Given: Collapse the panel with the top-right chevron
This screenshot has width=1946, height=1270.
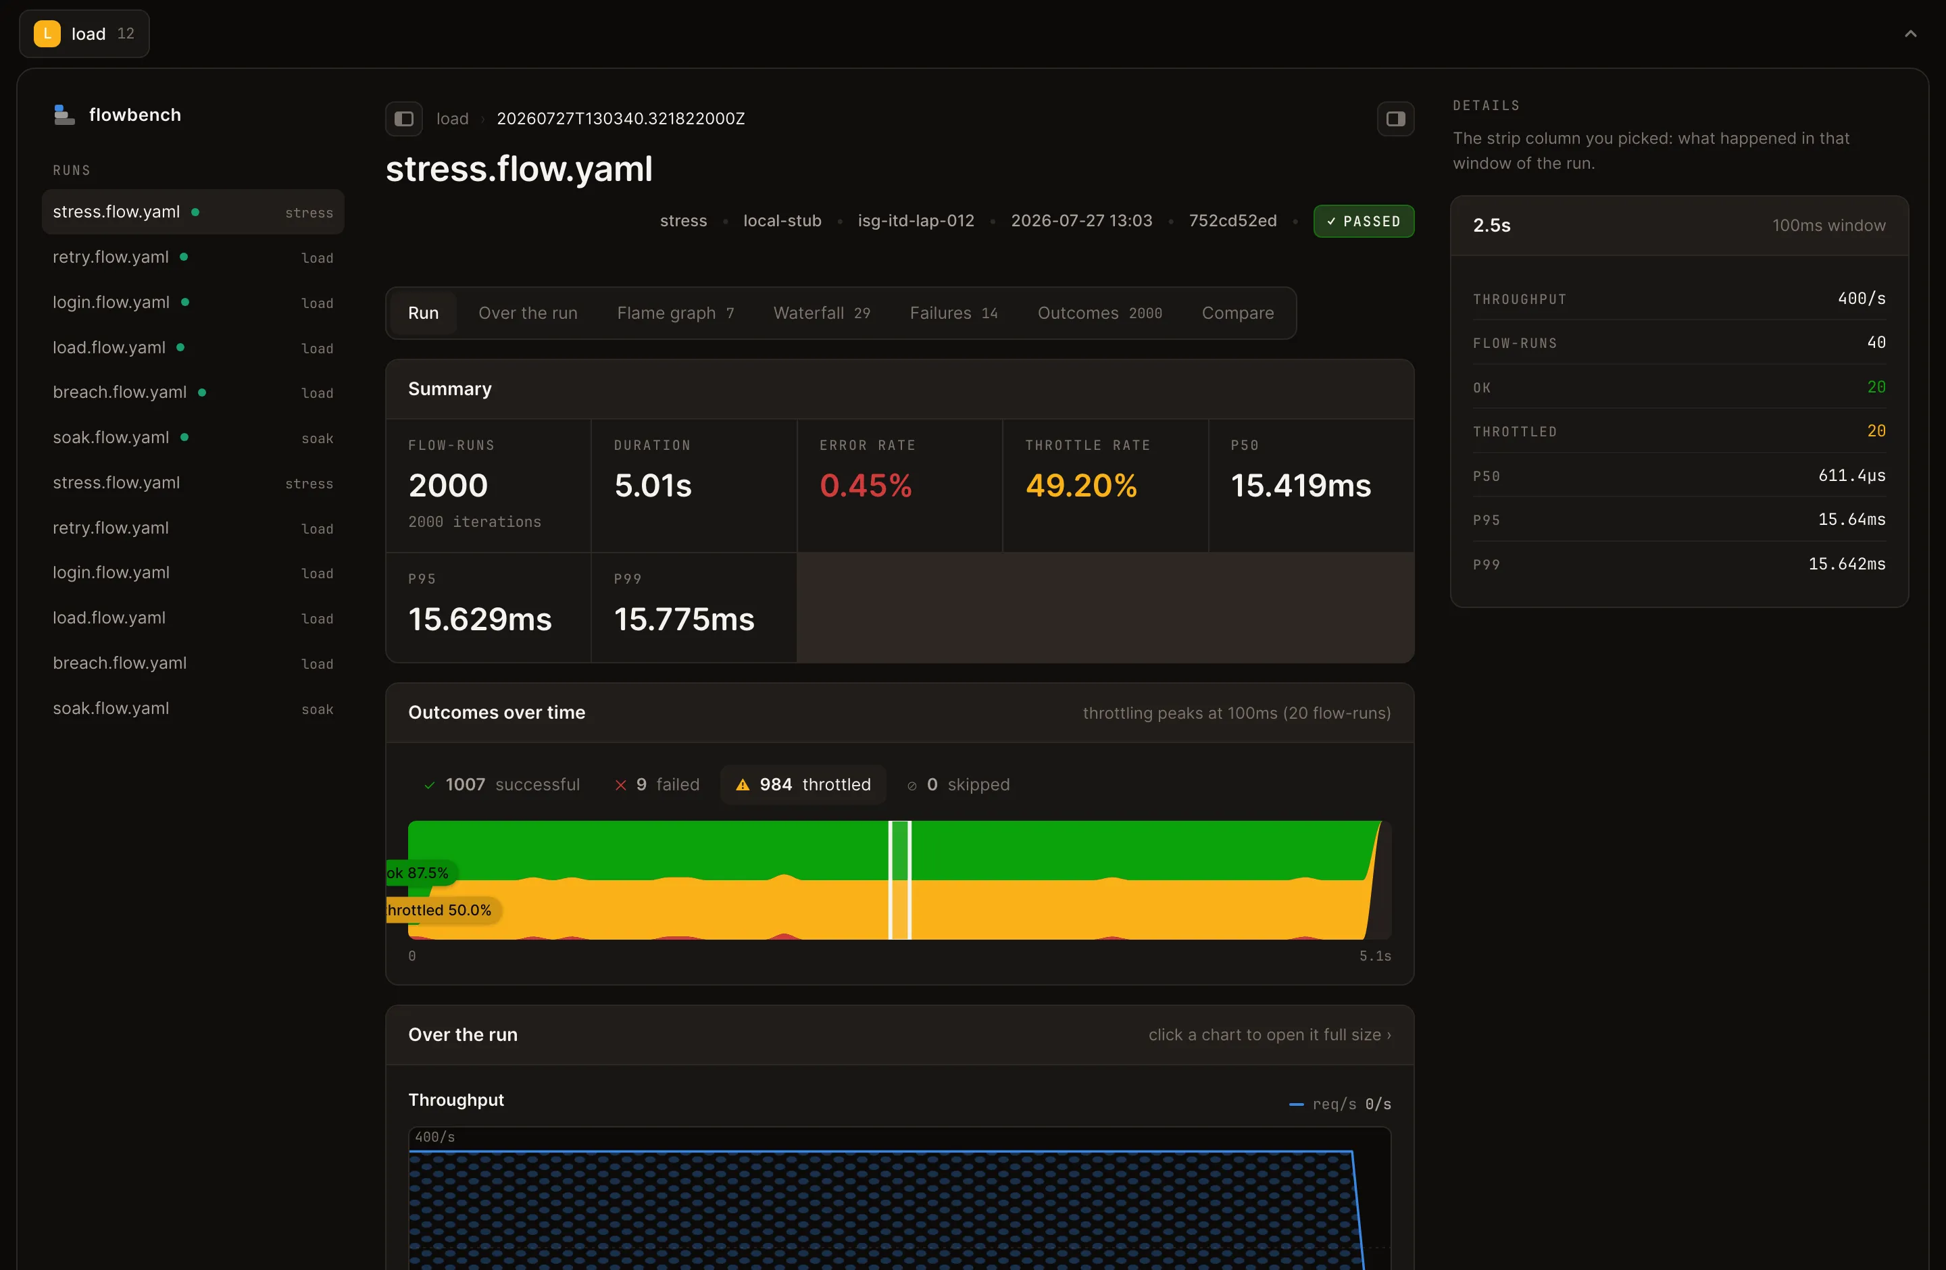Looking at the screenshot, I should point(1910,34).
